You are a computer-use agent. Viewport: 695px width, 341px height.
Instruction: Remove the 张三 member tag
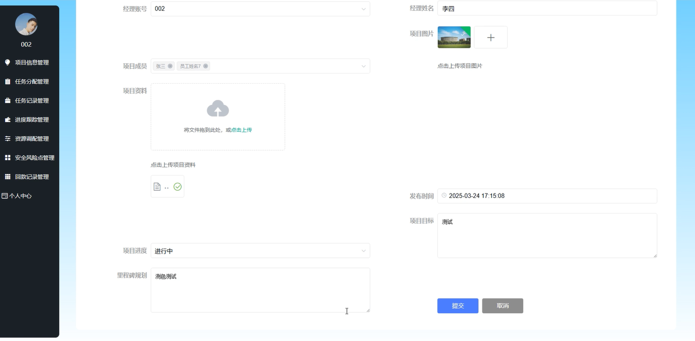point(171,66)
